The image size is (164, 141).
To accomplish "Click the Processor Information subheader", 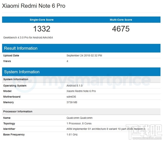I will (x=81, y=111).
